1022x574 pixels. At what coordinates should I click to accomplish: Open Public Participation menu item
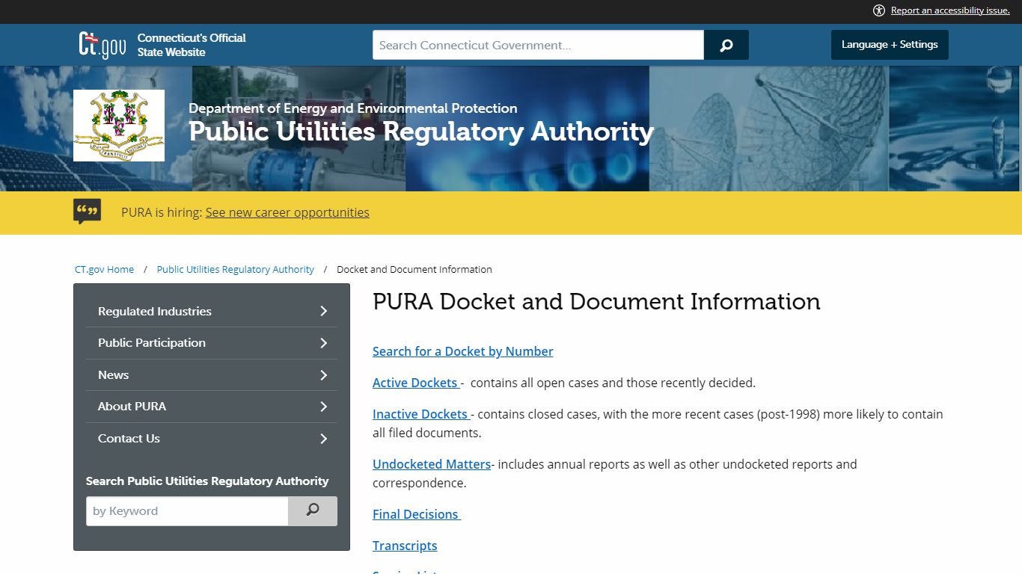(152, 343)
